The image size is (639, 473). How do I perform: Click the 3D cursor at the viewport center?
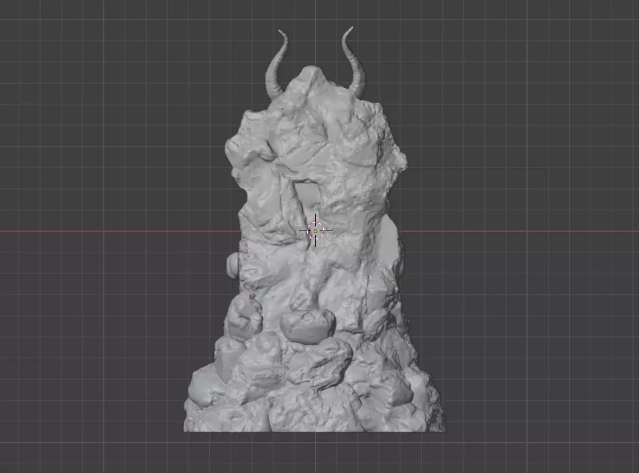pos(315,230)
